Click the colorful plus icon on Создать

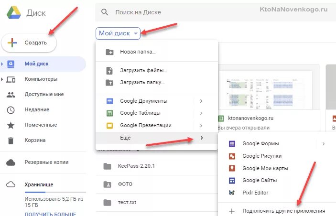tap(12, 43)
